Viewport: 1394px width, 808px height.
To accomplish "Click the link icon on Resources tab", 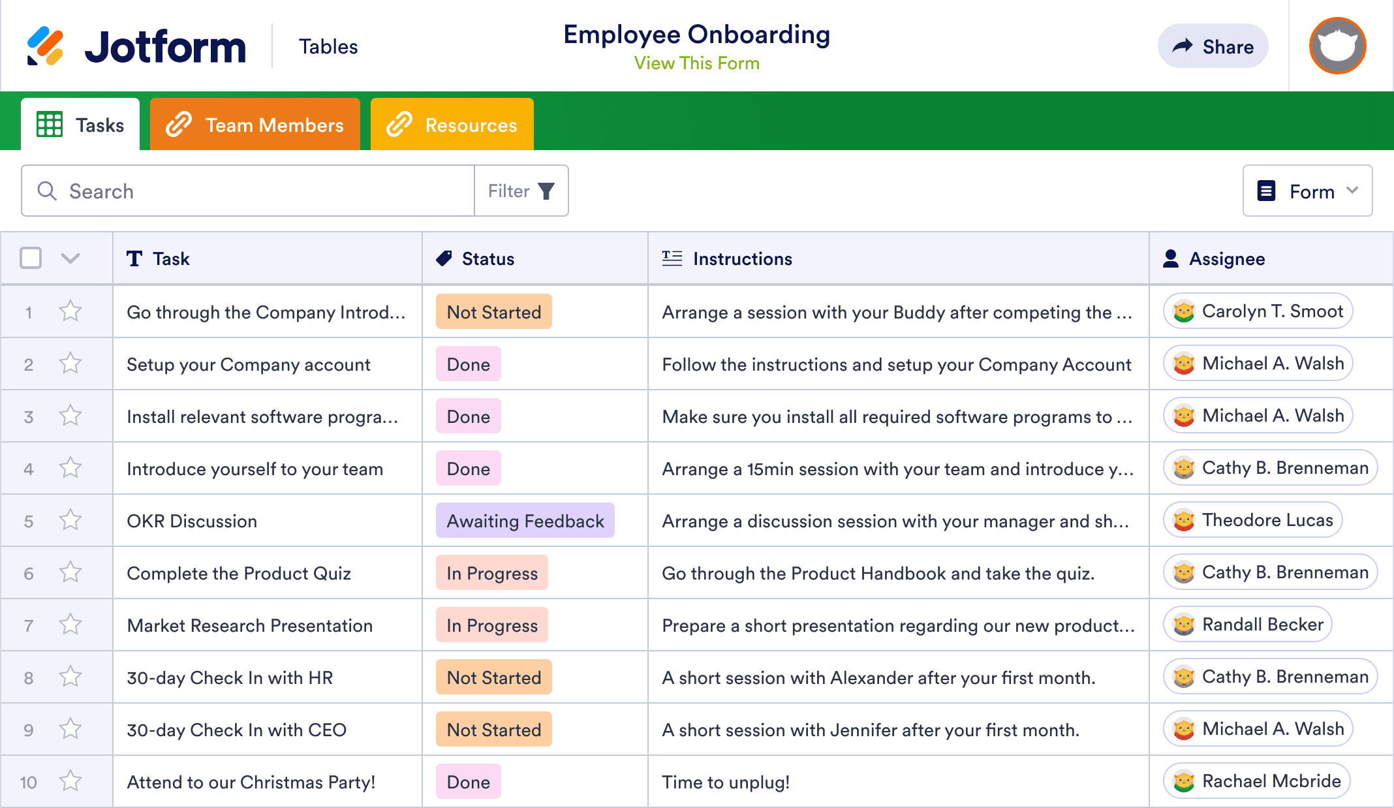I will 399,124.
